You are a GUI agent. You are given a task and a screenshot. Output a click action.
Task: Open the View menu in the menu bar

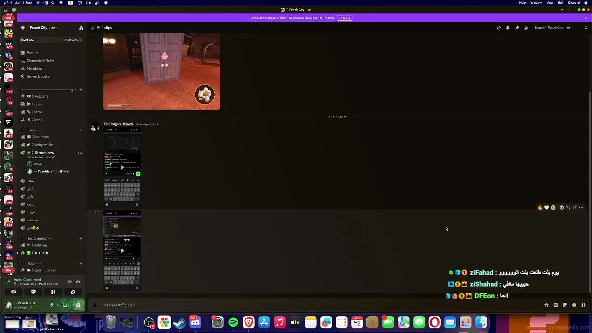(x=550, y=3)
